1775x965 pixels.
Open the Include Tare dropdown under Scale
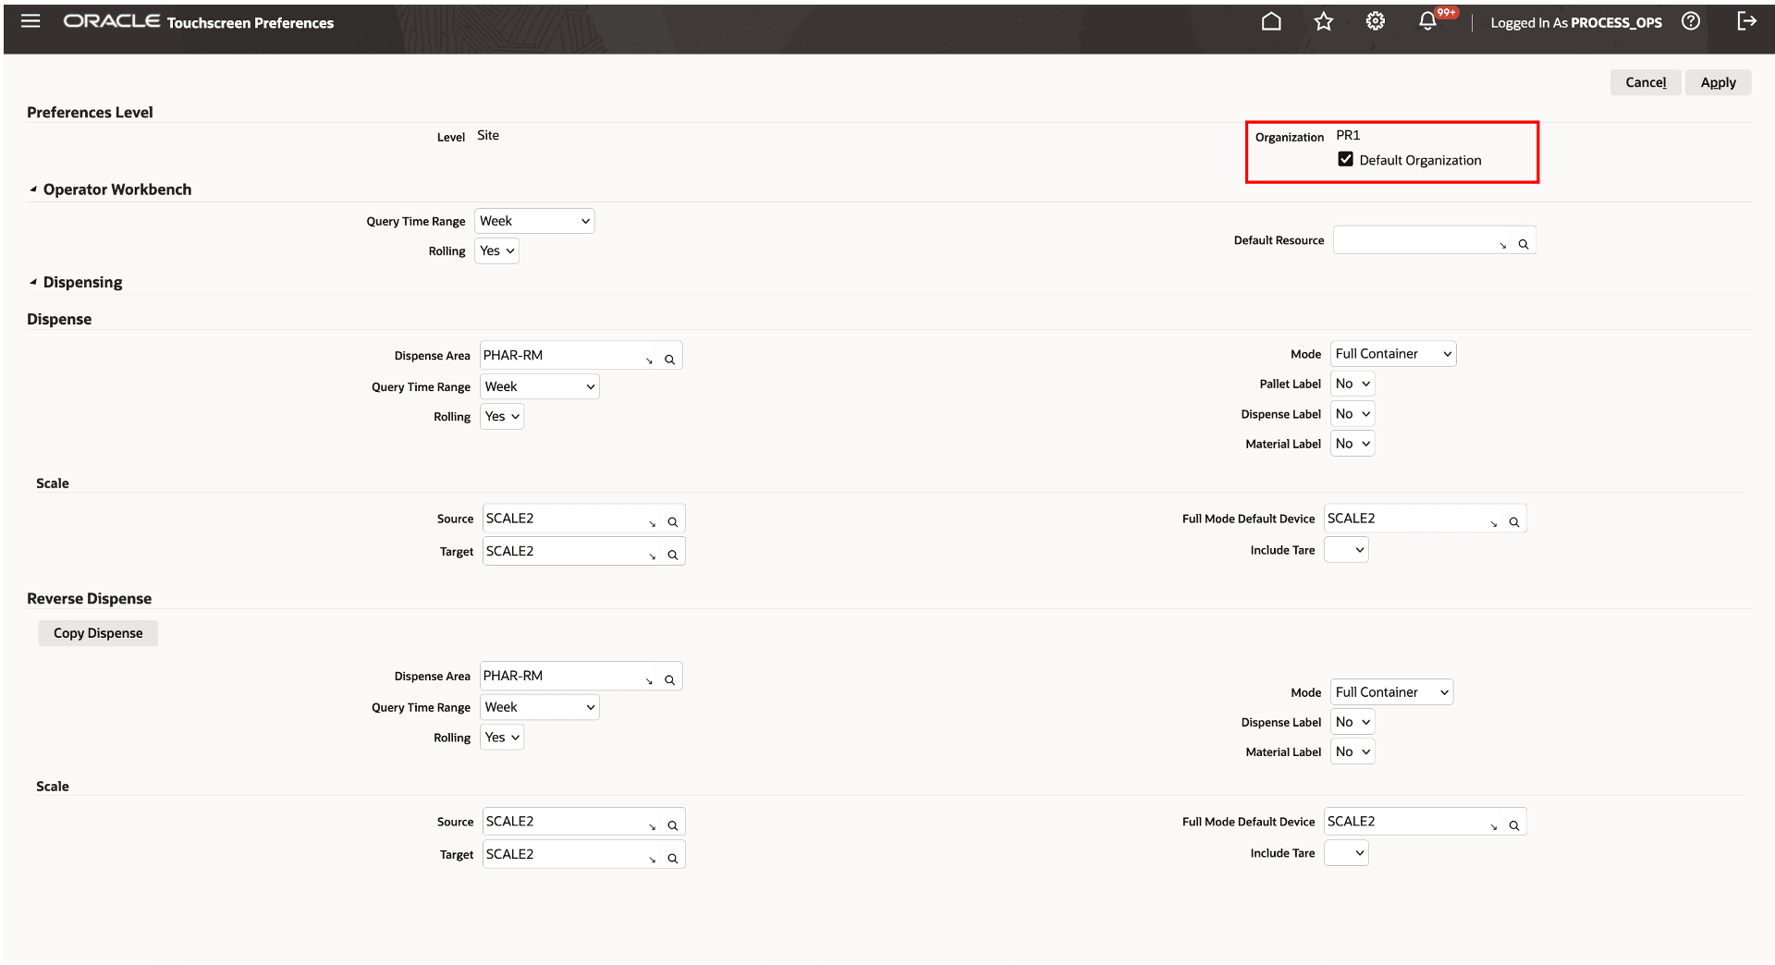click(1345, 549)
